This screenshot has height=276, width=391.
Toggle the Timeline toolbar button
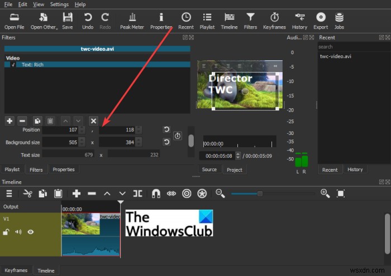click(229, 21)
